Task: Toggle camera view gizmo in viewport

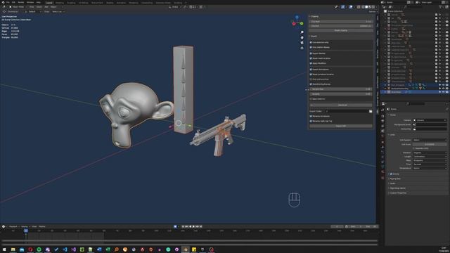Action: pyautogui.click(x=302, y=43)
